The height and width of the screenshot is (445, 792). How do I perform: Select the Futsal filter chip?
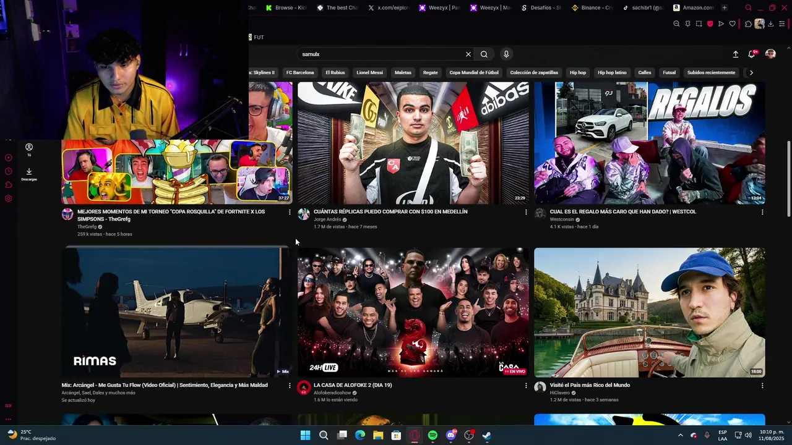pos(669,73)
